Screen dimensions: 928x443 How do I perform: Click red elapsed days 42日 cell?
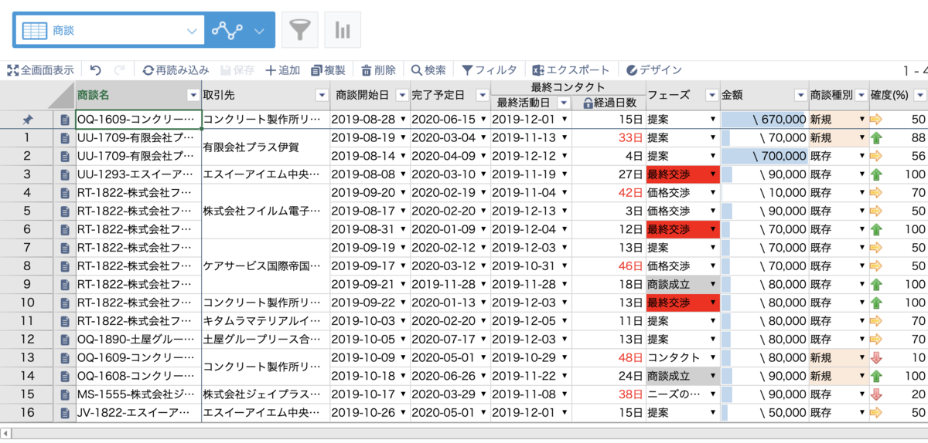(x=609, y=193)
